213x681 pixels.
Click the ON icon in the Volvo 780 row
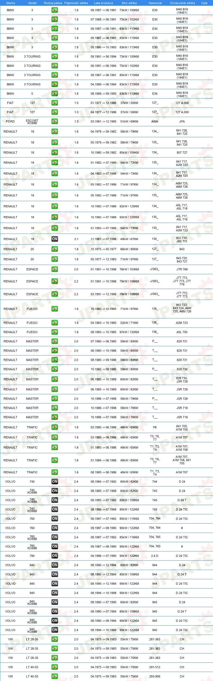[x=54, y=556]
